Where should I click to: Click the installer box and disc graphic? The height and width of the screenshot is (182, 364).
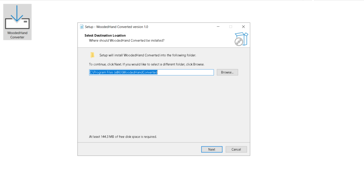[241, 39]
